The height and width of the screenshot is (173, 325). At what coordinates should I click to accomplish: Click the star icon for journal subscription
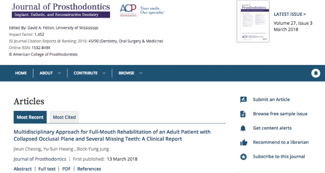[x=243, y=156]
